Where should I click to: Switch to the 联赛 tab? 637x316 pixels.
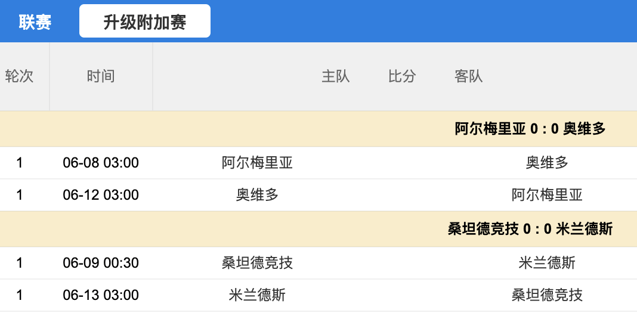click(35, 22)
